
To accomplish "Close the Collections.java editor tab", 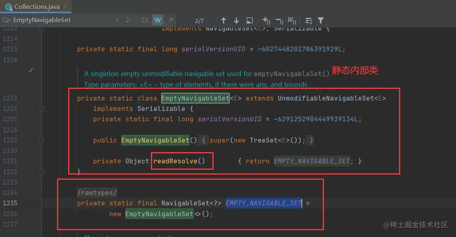I will point(65,6).
